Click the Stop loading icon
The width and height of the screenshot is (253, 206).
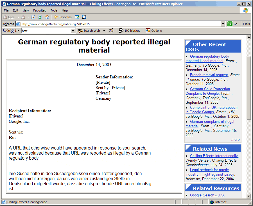click(33, 17)
